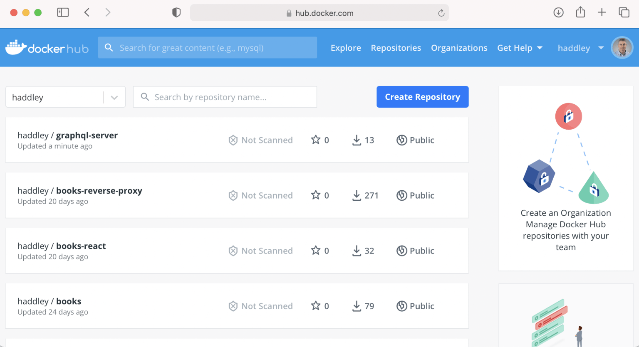639x347 pixels.
Task: Go to the Explore page
Action: coord(346,48)
